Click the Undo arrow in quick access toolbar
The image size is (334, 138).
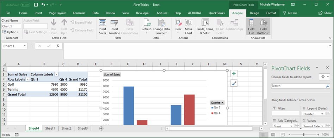(x=43, y=5)
